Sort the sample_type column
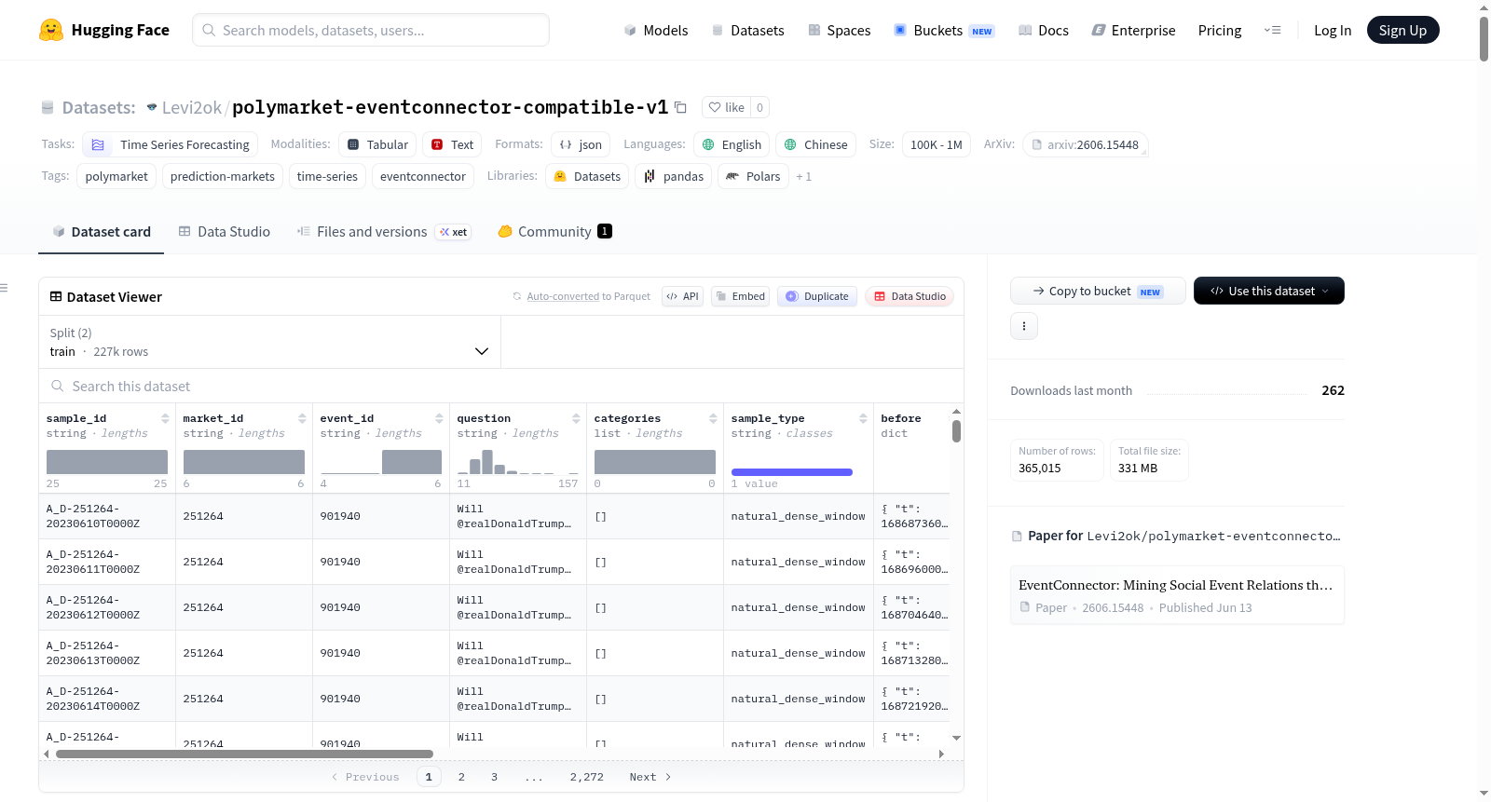 tap(863, 418)
